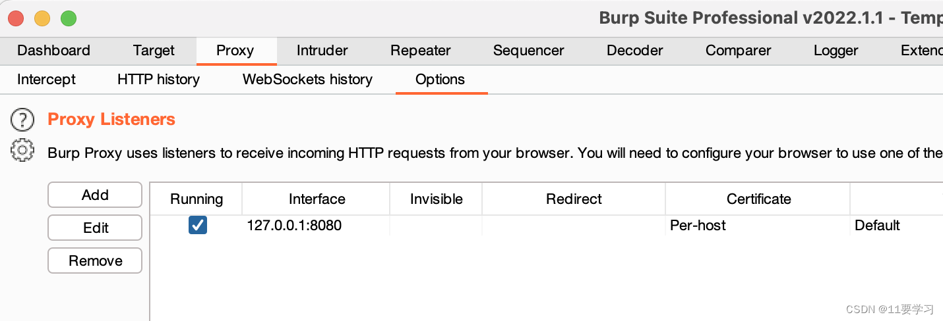Open the Sequencer tab
Screen dimensions: 943x321
(528, 51)
